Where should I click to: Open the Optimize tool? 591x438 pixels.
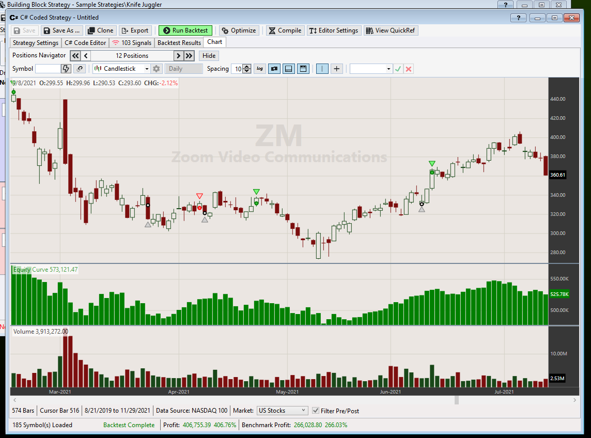click(x=239, y=30)
